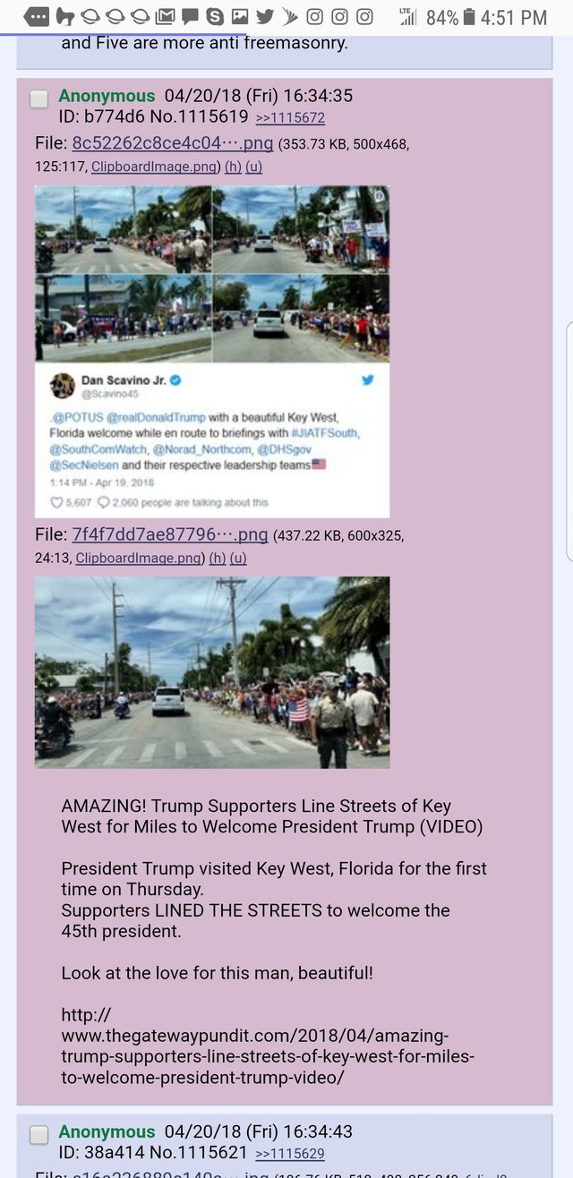Viewport: 573px width, 1178px height.
Task: Open reply link >>1115672
Action: click(x=290, y=118)
